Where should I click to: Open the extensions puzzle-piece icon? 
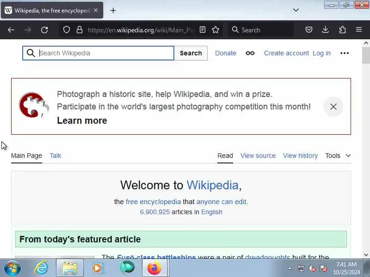(x=342, y=30)
